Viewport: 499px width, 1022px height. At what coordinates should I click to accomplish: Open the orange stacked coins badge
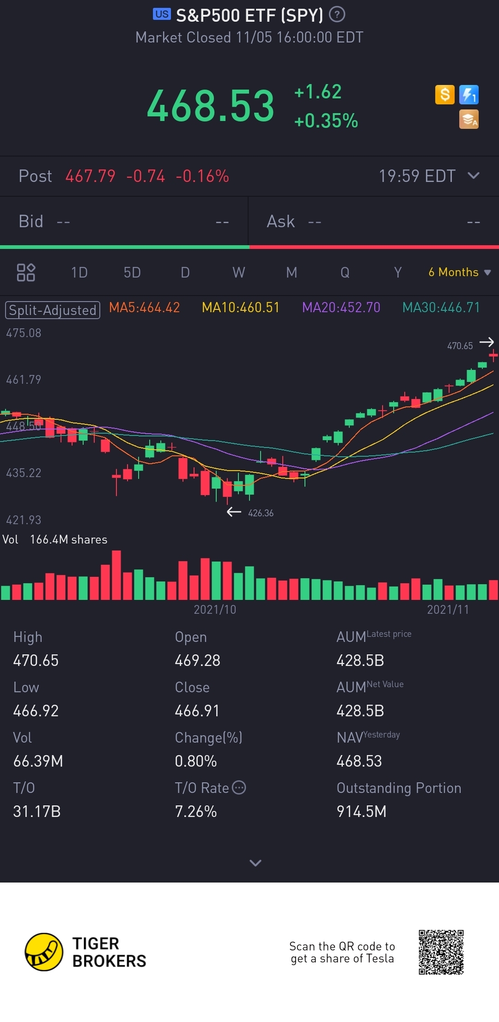point(469,119)
